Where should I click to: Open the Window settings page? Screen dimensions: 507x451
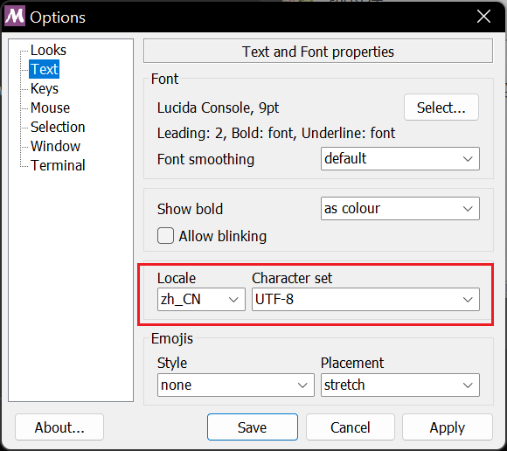(55, 146)
